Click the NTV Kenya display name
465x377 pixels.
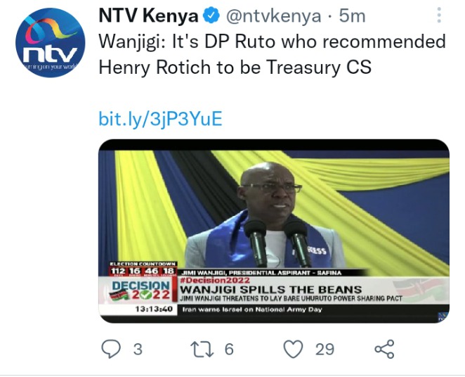pos(148,16)
